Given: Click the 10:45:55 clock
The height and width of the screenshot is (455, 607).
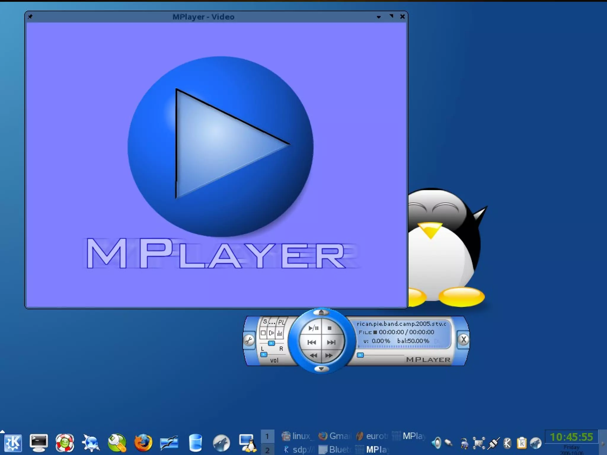Looking at the screenshot, I should click(x=571, y=437).
